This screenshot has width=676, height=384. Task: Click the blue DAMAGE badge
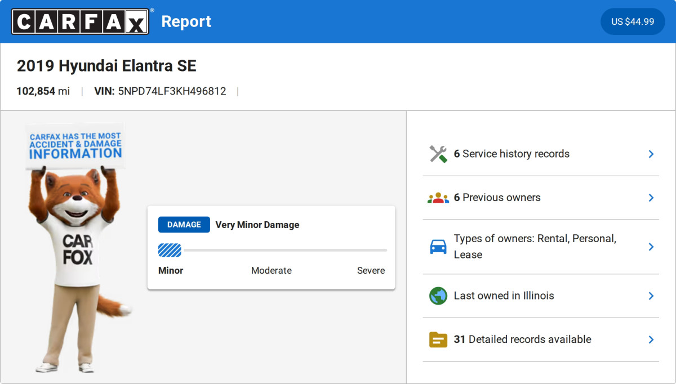(x=184, y=225)
